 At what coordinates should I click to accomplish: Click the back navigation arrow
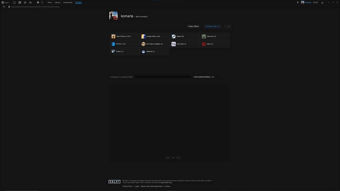(x=38, y=3)
